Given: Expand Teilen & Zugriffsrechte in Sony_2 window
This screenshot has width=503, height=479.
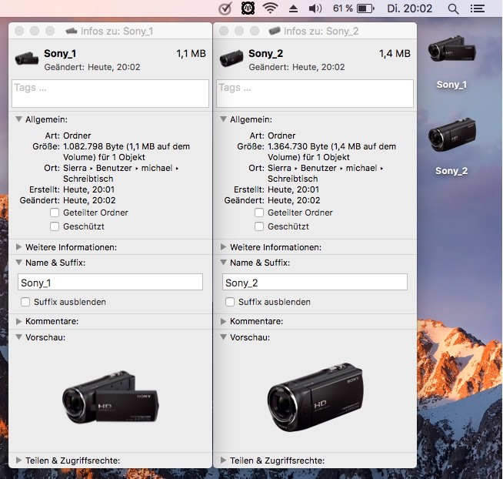Looking at the screenshot, I should tap(223, 460).
